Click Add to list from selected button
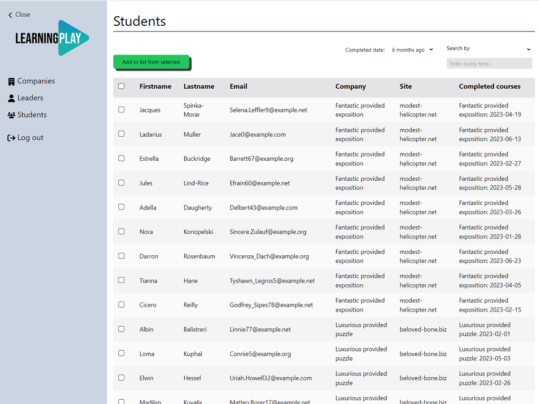 pos(151,62)
